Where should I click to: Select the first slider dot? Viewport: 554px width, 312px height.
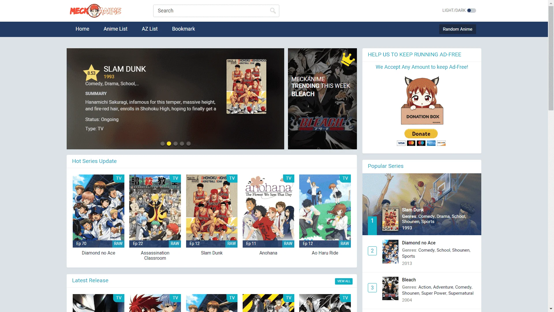(x=162, y=144)
